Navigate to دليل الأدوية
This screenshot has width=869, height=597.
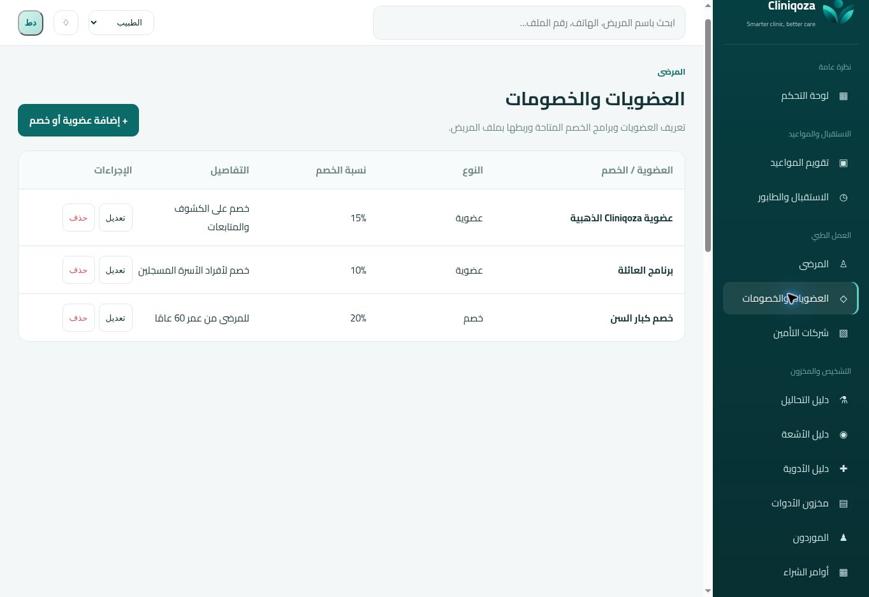tap(791, 469)
